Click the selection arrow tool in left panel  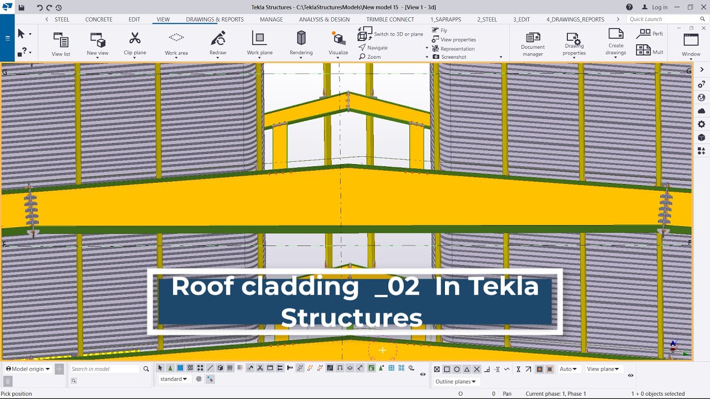click(x=21, y=34)
